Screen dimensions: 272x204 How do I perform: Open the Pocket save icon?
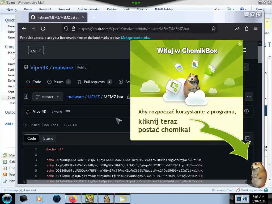[x=237, y=28]
